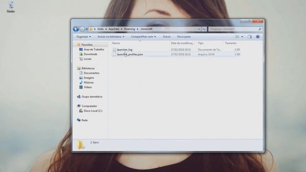Select the launcher_profiles.json file
306x172 pixels.
click(x=130, y=54)
